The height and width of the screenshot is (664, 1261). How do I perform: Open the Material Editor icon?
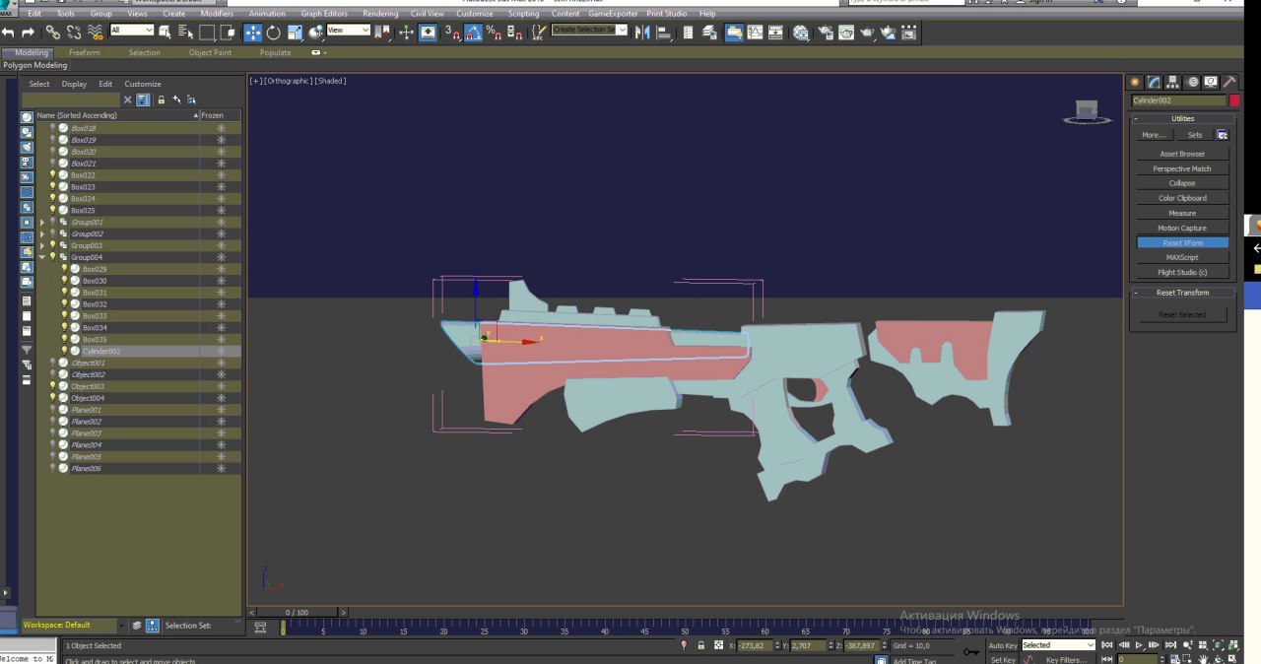coord(801,33)
